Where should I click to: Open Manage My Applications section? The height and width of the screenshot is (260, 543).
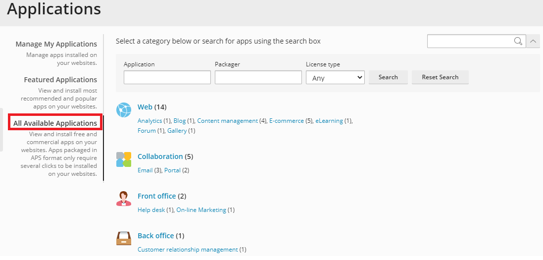56,44
